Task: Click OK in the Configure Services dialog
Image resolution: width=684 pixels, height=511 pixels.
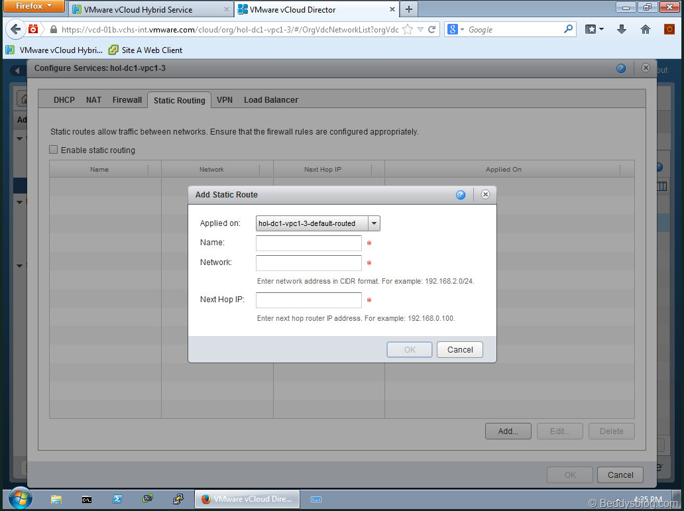Action: pyautogui.click(x=570, y=475)
